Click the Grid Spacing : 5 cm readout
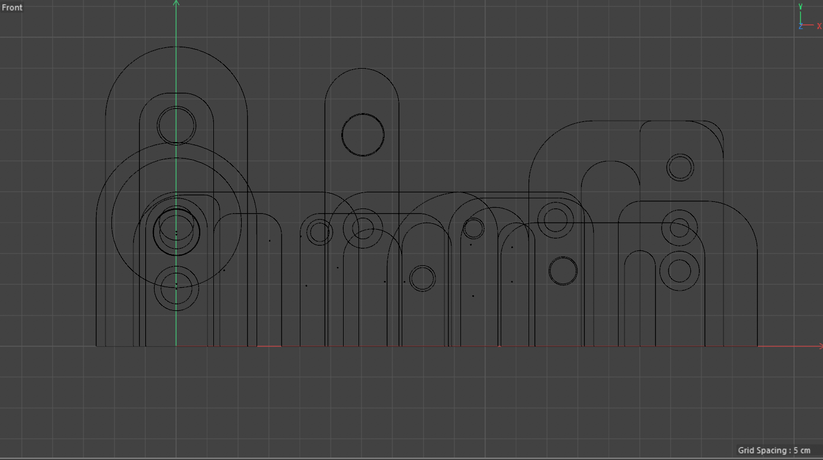 click(x=774, y=451)
